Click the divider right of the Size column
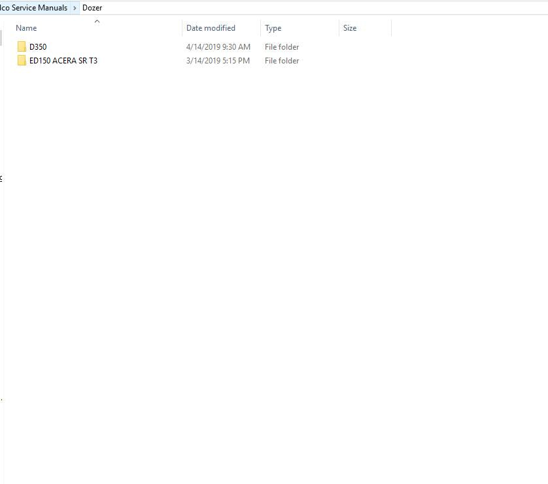 tap(391, 28)
